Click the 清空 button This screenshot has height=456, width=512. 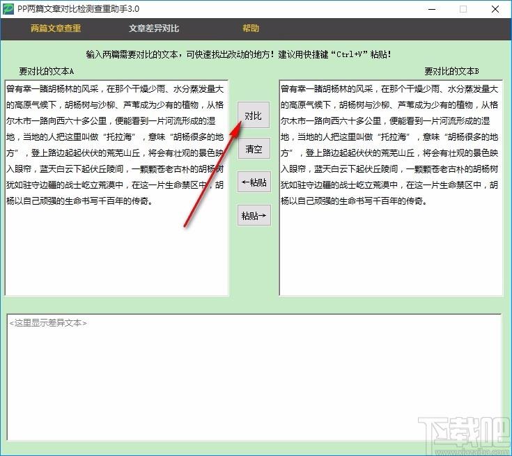[x=254, y=148]
